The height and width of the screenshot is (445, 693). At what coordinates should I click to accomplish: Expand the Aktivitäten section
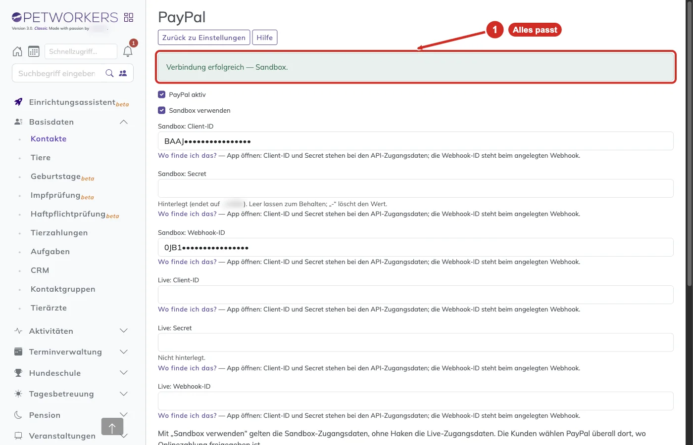(x=124, y=331)
